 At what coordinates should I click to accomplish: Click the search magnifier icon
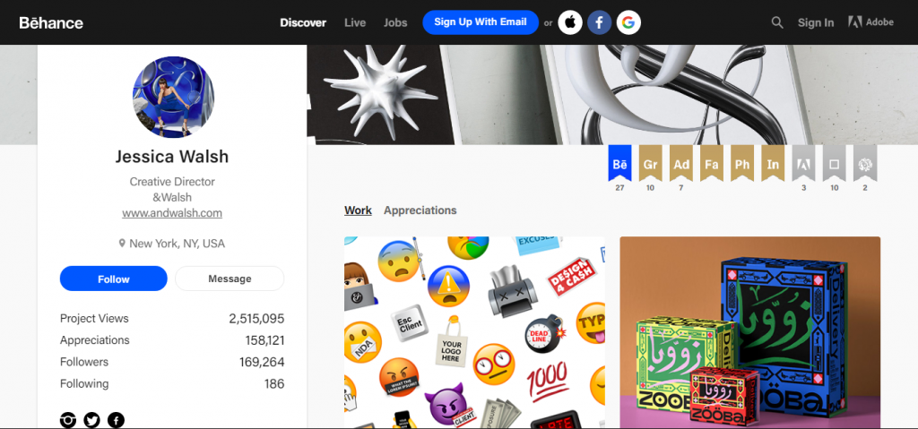pyautogui.click(x=777, y=22)
